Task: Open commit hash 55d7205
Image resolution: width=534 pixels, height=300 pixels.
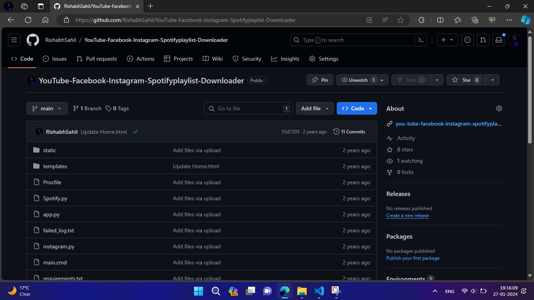Action: (290, 132)
